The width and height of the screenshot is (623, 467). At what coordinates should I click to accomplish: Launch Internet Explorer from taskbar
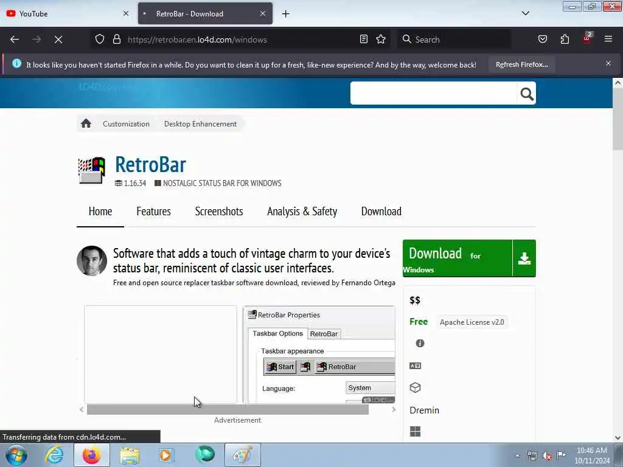[x=54, y=455]
